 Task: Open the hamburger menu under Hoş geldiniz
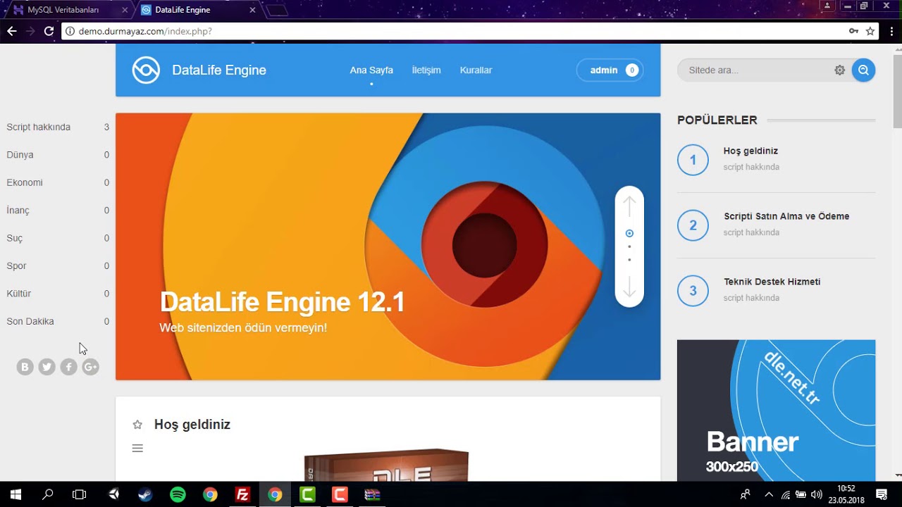137,448
